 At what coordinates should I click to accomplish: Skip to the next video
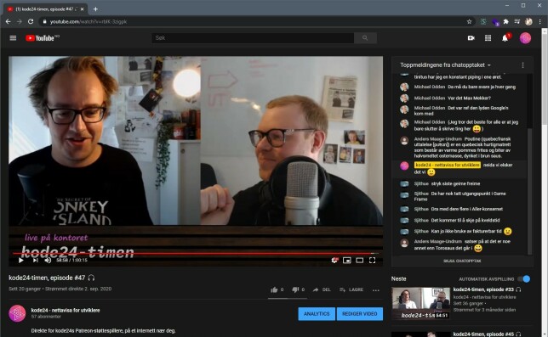35,260
